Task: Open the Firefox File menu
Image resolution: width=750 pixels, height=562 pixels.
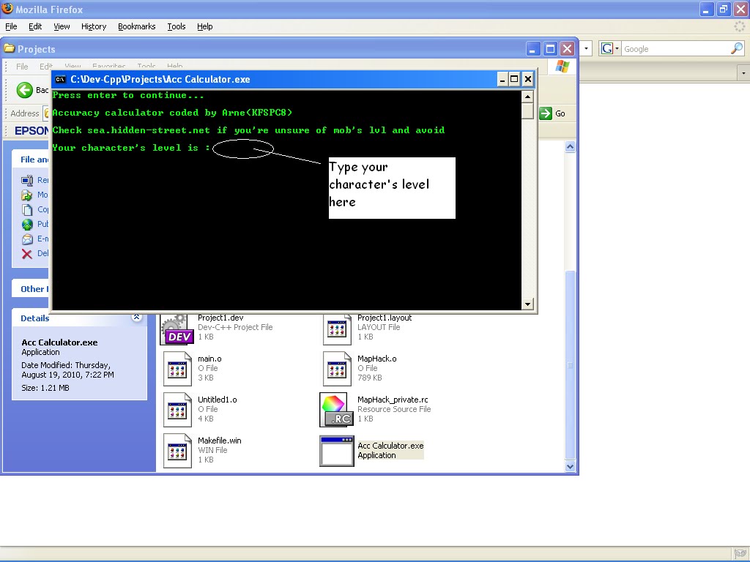Action: click(11, 27)
